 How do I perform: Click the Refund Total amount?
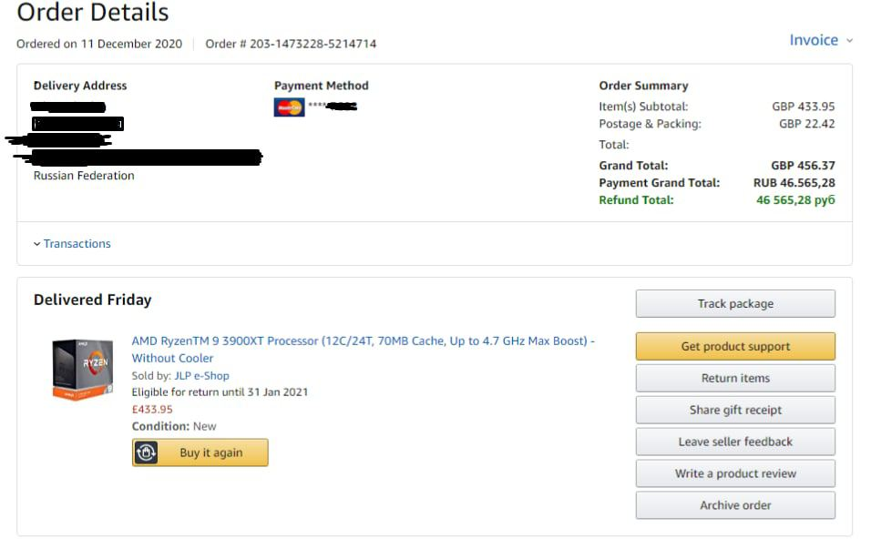click(795, 200)
